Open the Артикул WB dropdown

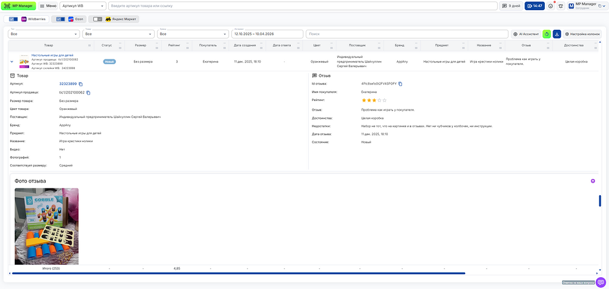point(83,6)
